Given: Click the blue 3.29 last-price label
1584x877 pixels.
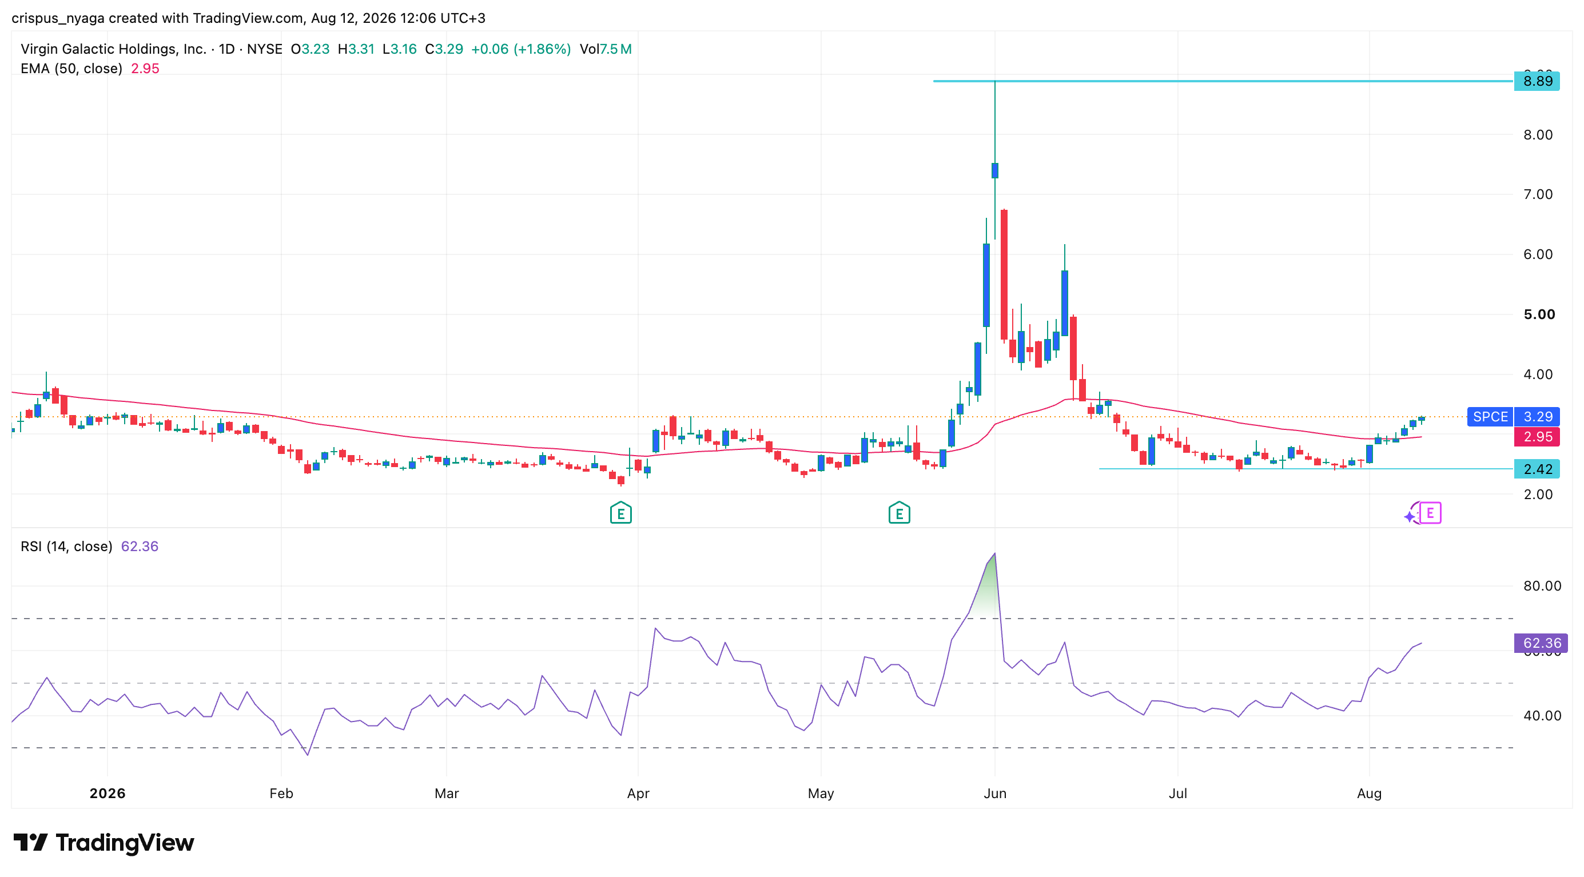Looking at the screenshot, I should click(x=1537, y=417).
